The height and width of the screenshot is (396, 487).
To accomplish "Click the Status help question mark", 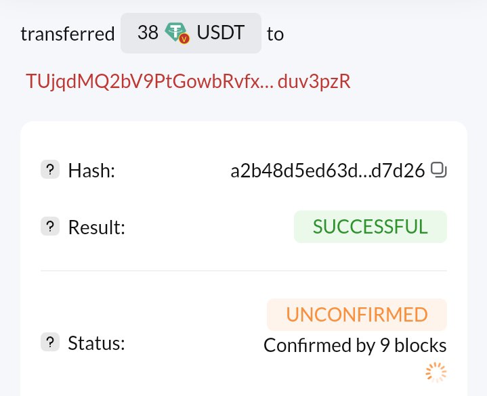I will pos(50,343).
